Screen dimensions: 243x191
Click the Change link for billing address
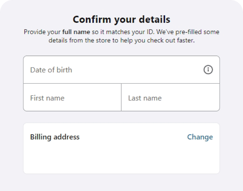tap(200, 137)
